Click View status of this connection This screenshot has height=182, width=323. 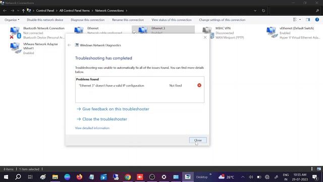point(172,20)
